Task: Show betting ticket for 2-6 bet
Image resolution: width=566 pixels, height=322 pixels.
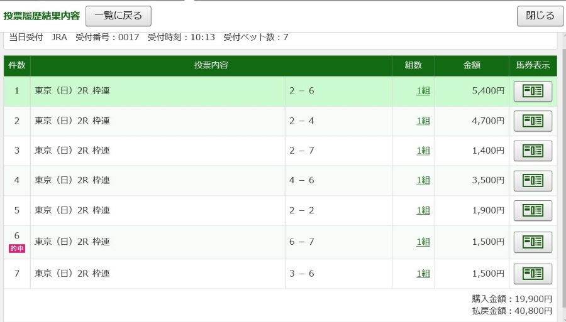Action: tap(533, 91)
